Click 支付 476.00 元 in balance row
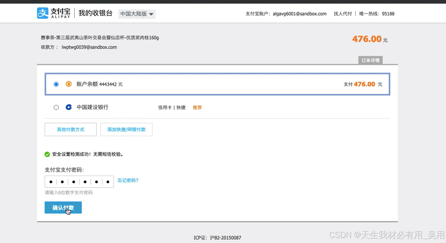 click(363, 84)
